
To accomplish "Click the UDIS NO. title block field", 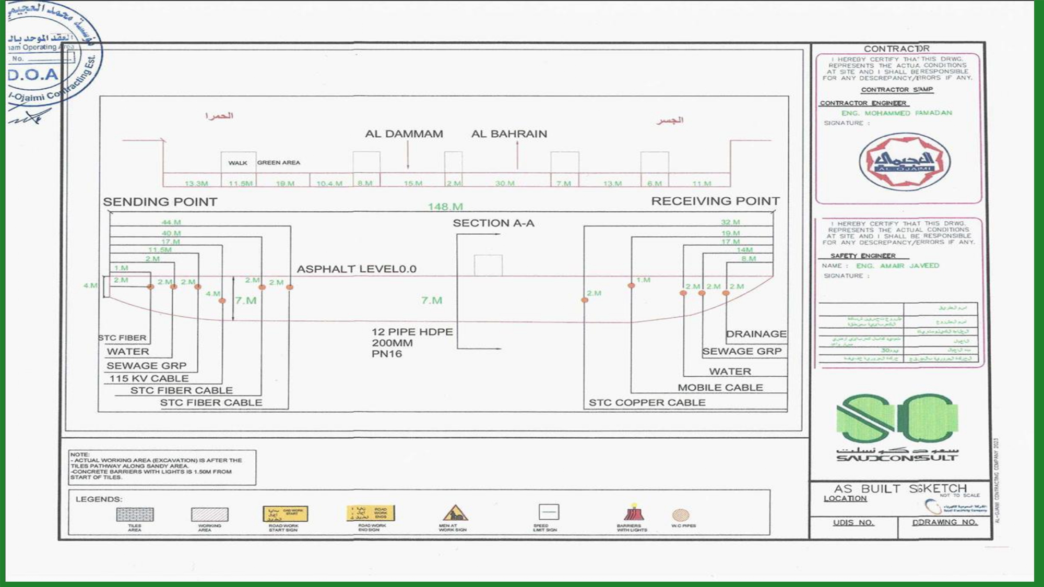I will tap(853, 523).
